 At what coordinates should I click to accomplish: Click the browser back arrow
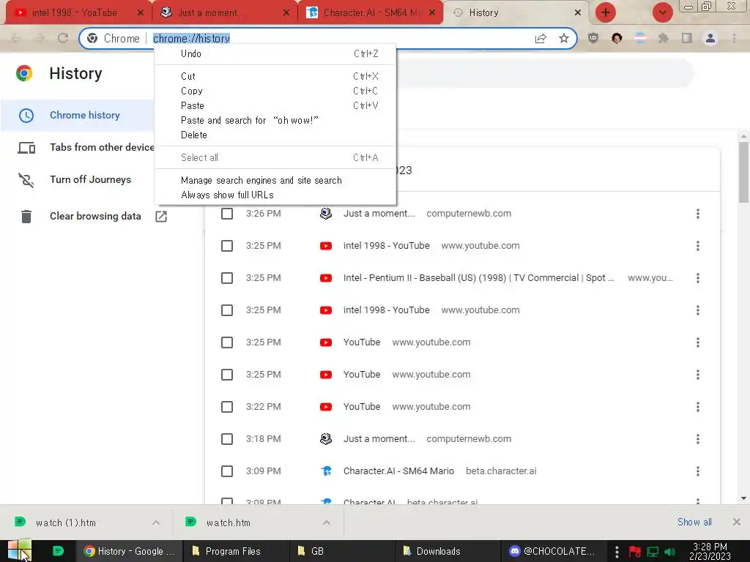click(x=16, y=38)
